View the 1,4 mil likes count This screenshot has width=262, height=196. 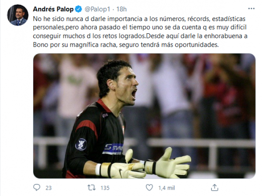(x=167, y=188)
